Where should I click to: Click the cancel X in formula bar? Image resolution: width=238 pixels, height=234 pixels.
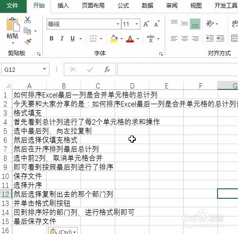point(73,69)
